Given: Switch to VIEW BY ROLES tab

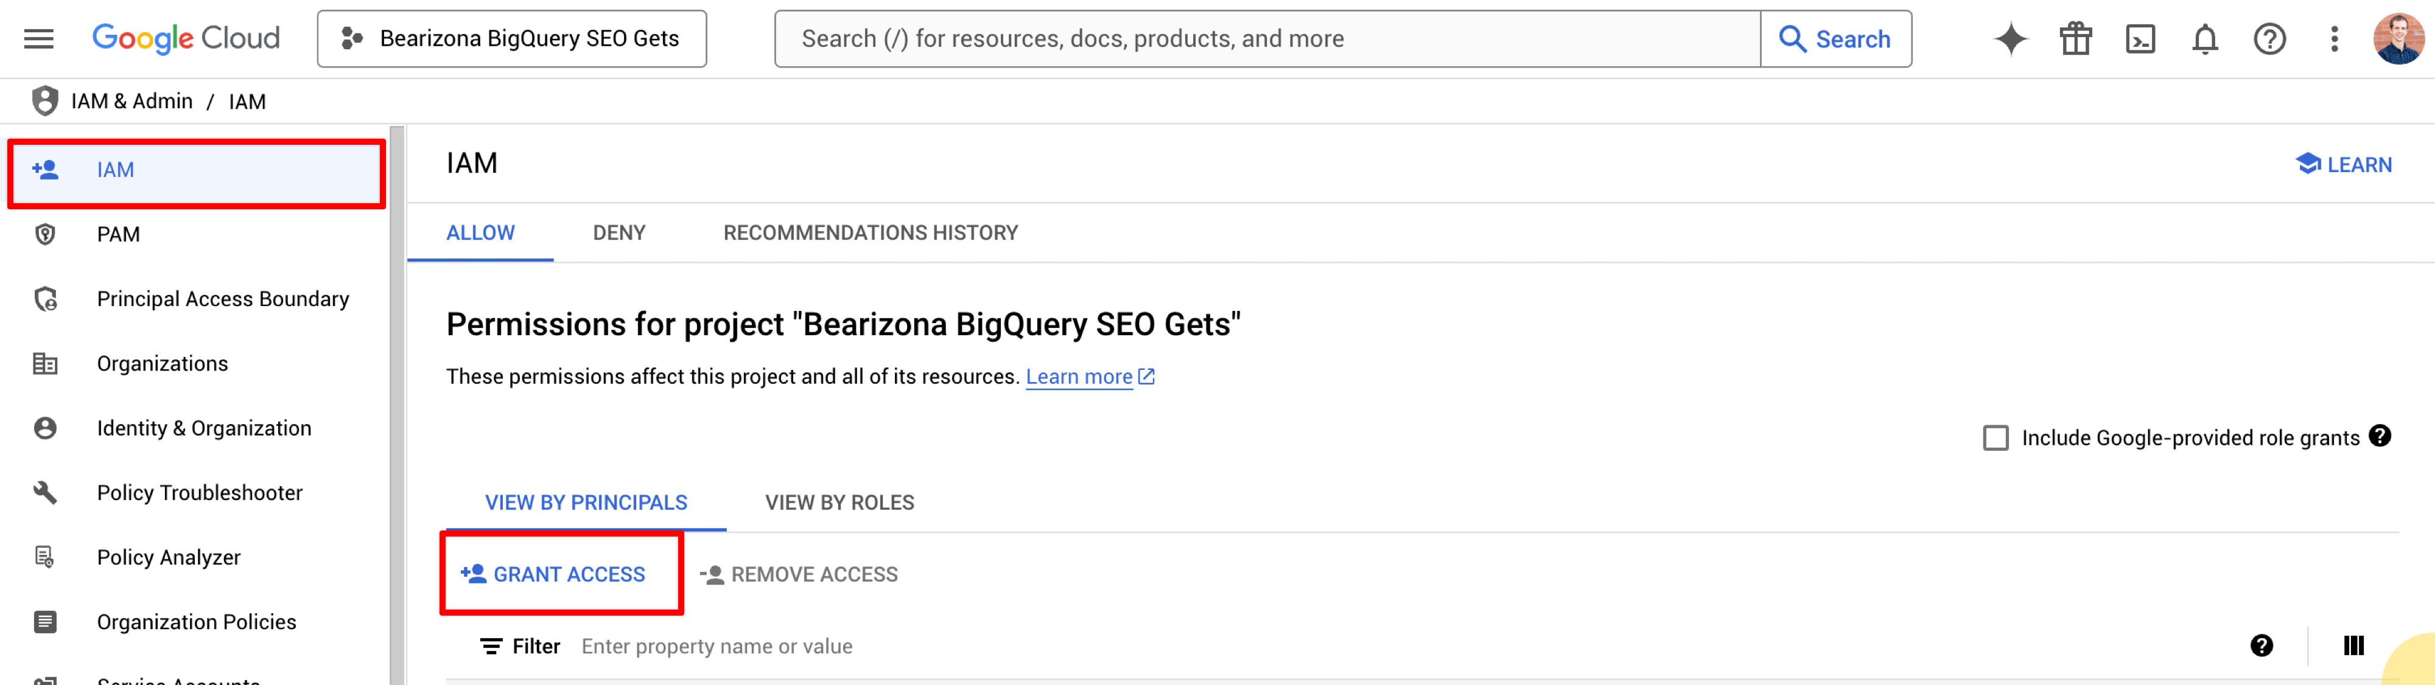Looking at the screenshot, I should (x=839, y=502).
